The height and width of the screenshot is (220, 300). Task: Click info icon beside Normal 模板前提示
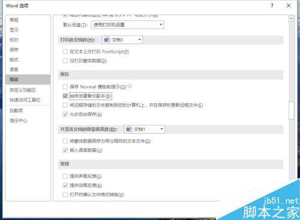130,86
